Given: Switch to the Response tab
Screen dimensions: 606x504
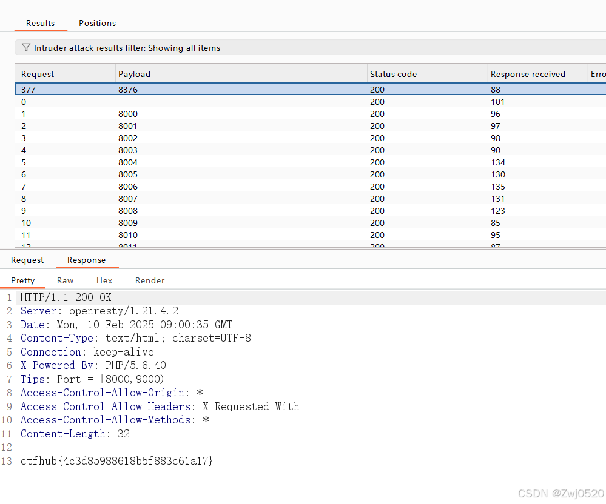Looking at the screenshot, I should pos(87,260).
